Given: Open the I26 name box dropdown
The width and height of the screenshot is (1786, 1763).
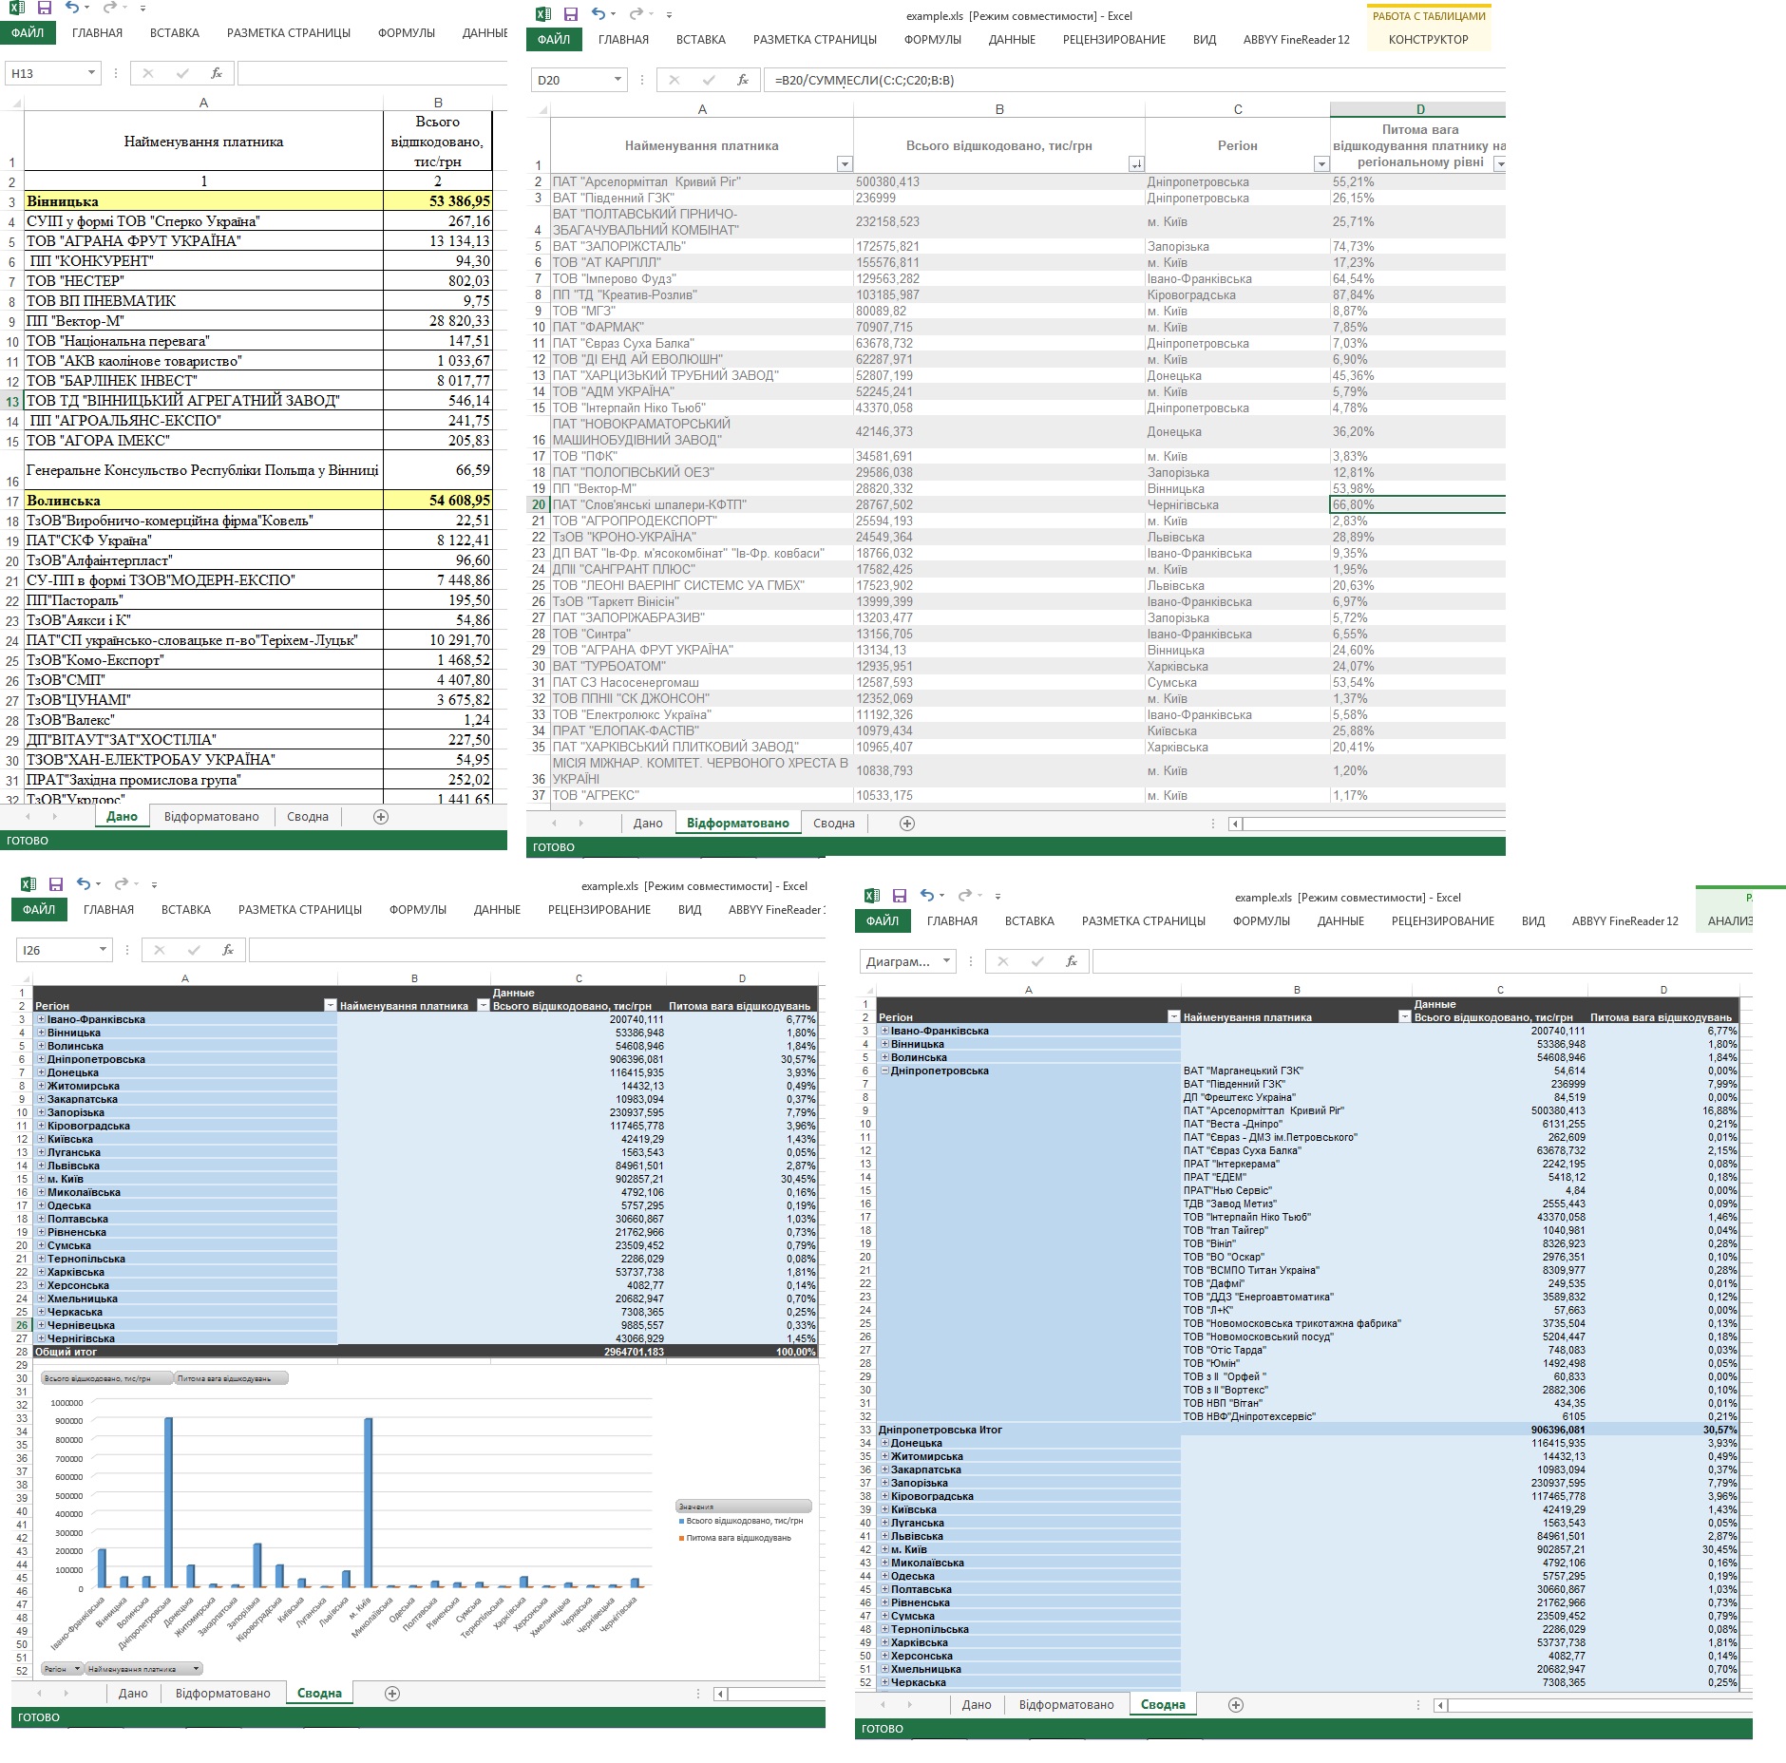Looking at the screenshot, I should tap(103, 950).
